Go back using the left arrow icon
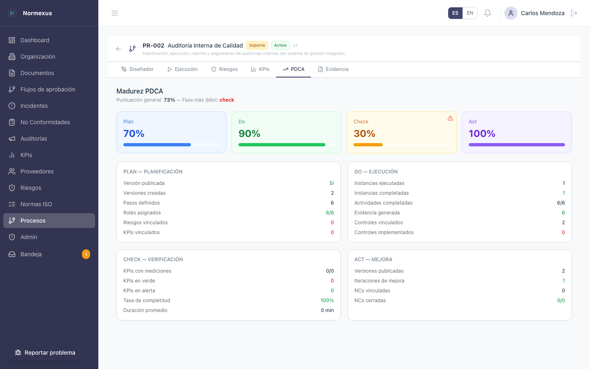Screen dimensions: 590x369 (118, 49)
